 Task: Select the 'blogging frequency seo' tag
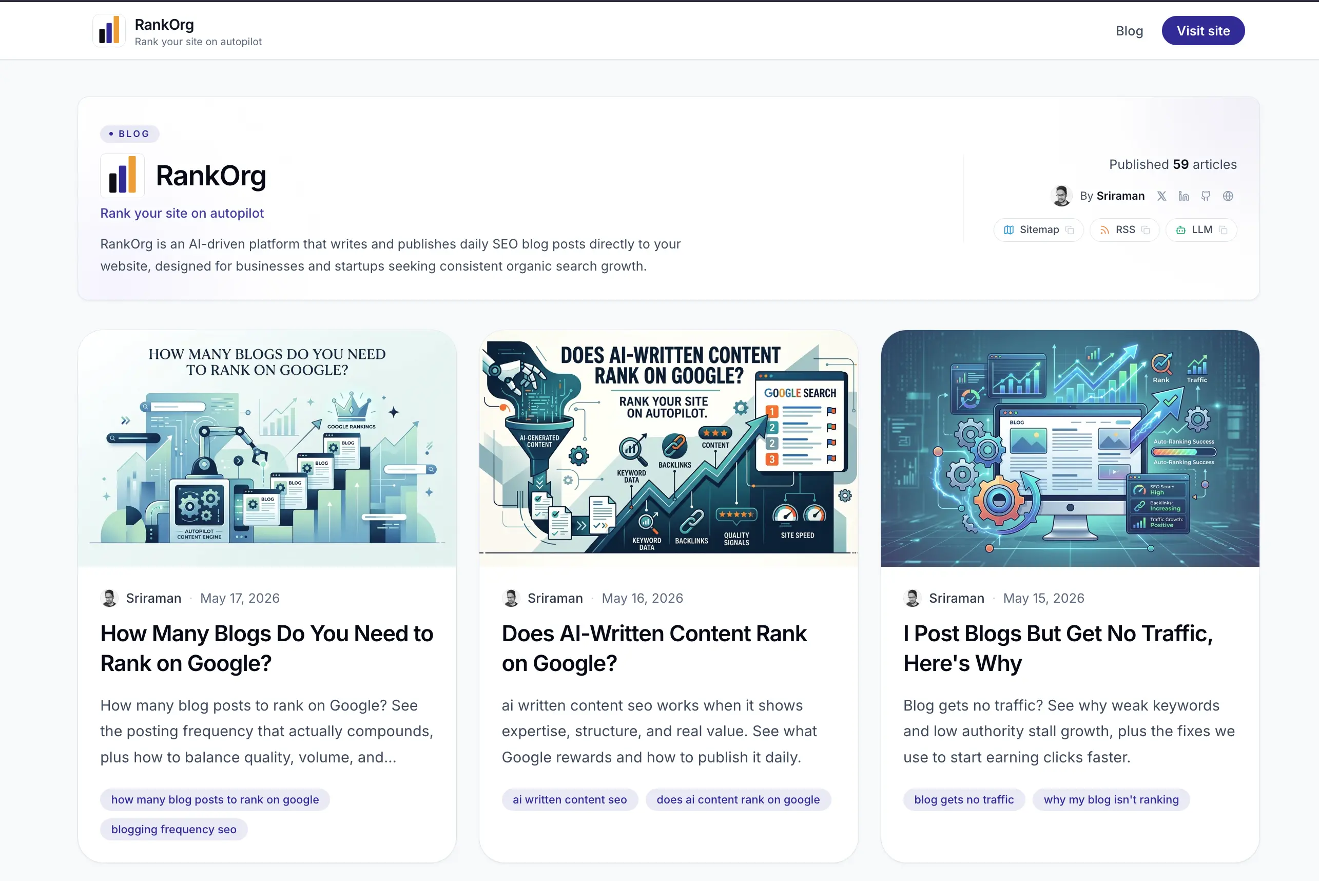coord(174,829)
